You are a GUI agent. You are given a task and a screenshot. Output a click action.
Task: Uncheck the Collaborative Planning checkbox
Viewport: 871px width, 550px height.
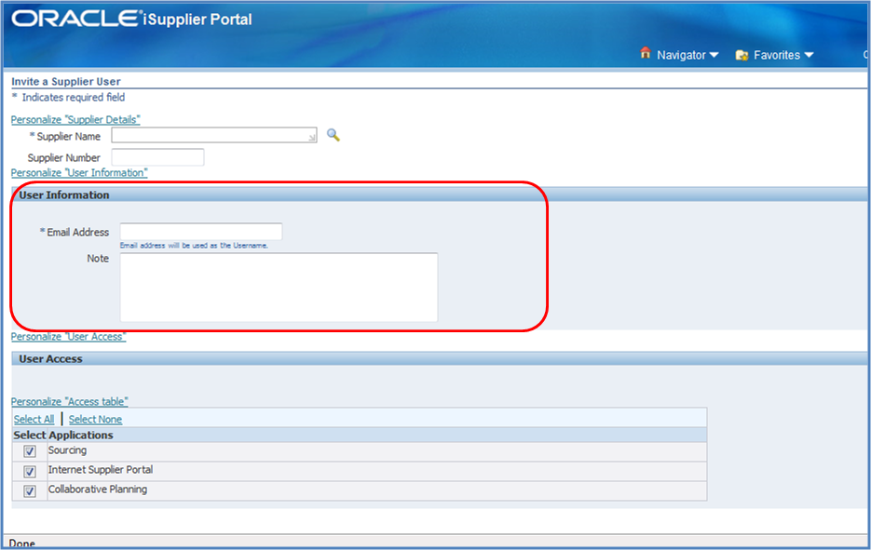point(30,491)
